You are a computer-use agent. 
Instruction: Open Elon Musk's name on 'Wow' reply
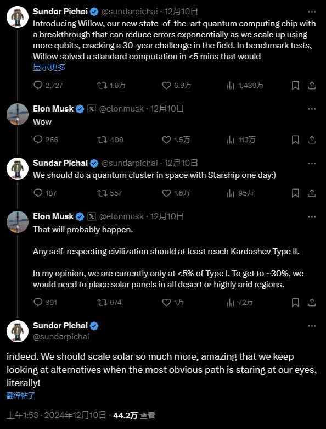[x=53, y=109]
